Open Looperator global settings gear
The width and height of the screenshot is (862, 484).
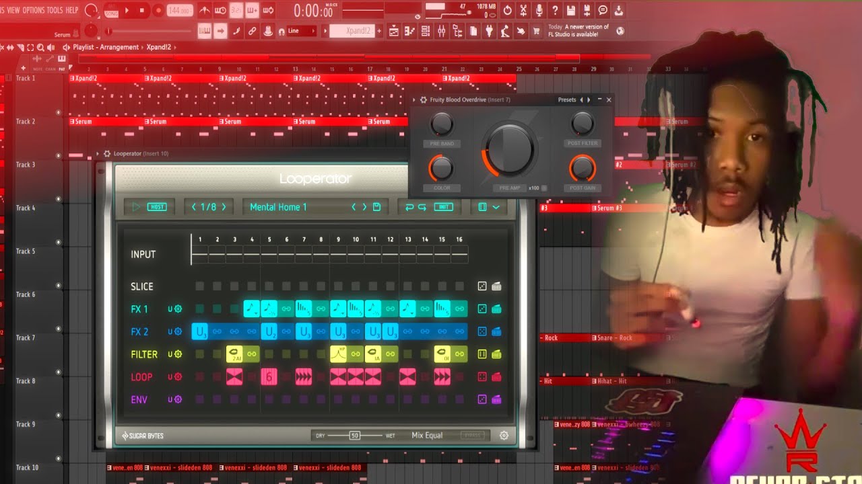coord(504,436)
